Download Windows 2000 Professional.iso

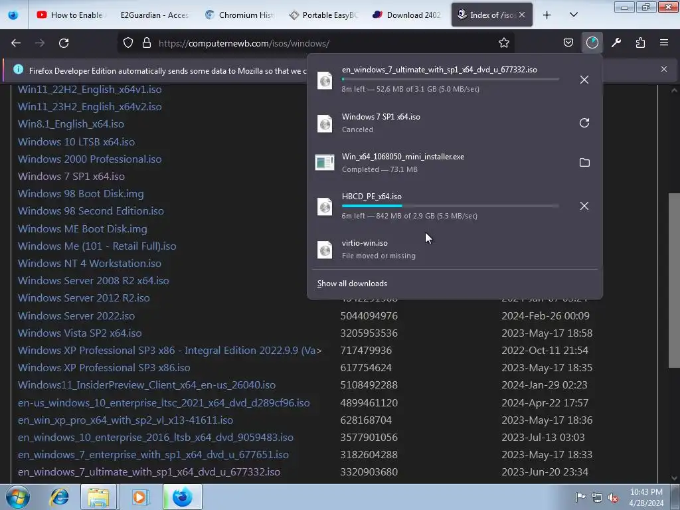pyautogui.click(x=90, y=159)
